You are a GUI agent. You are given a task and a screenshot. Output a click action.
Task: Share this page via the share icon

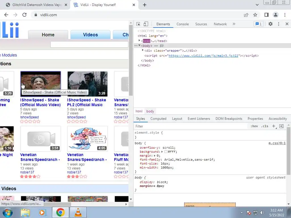click(246, 15)
